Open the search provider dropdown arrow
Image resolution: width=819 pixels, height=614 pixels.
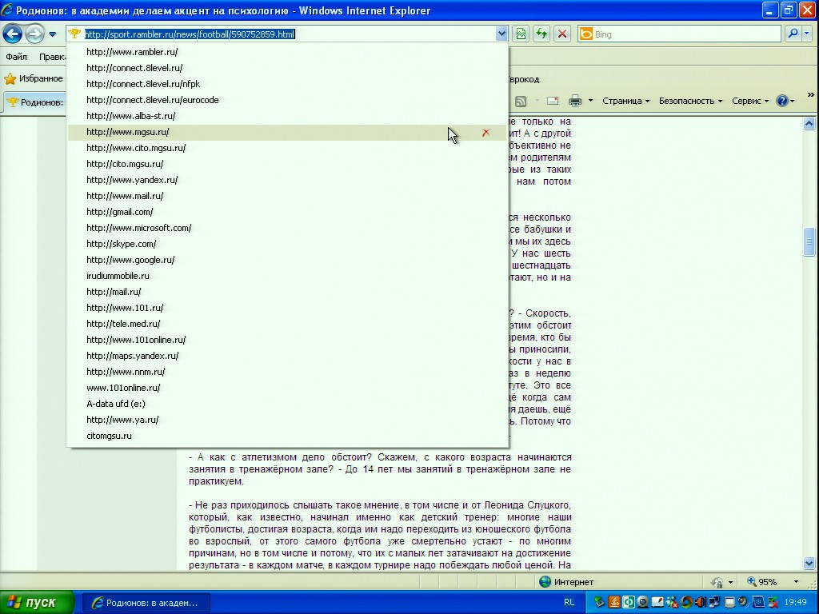click(x=807, y=34)
